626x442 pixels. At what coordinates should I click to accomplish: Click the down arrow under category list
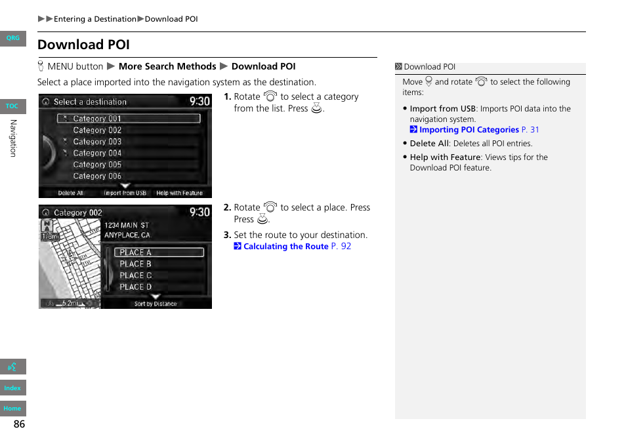click(125, 186)
